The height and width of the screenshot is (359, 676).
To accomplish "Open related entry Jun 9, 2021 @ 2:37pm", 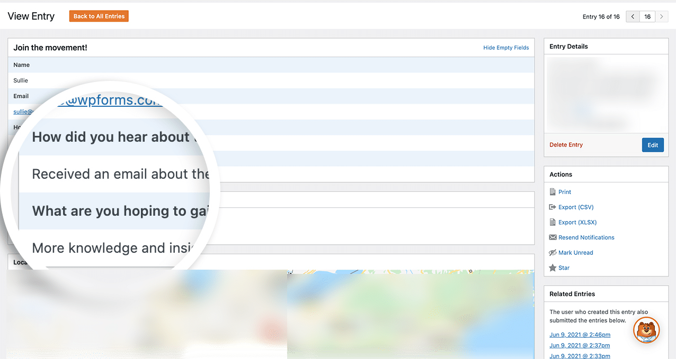I will coord(580,345).
